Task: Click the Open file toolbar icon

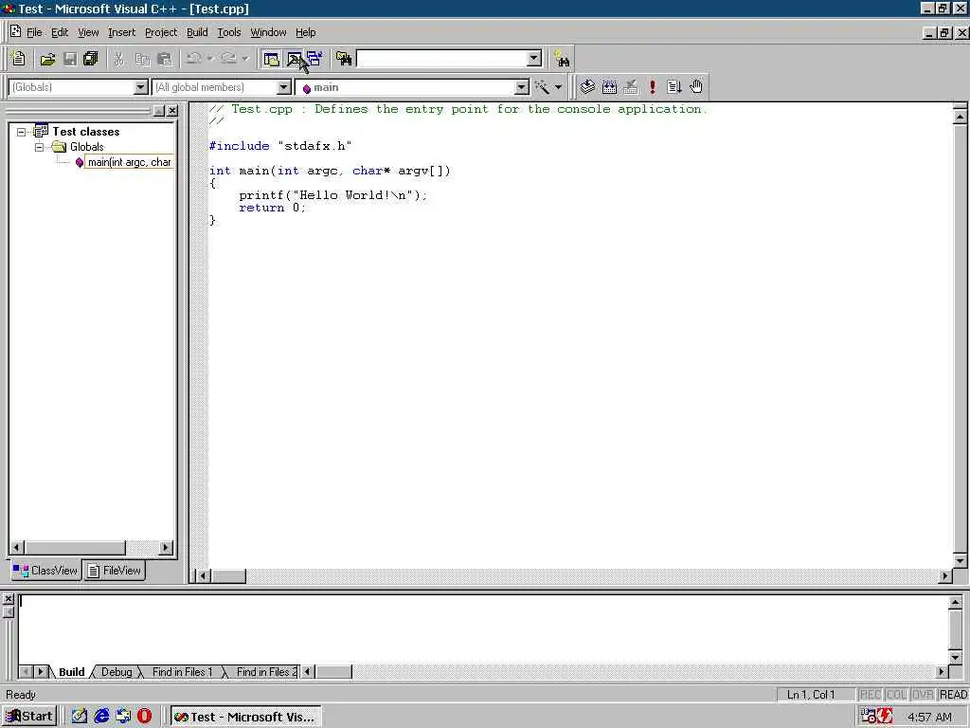Action: point(47,59)
